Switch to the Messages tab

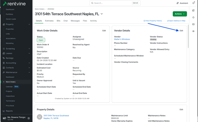(x=75, y=21)
